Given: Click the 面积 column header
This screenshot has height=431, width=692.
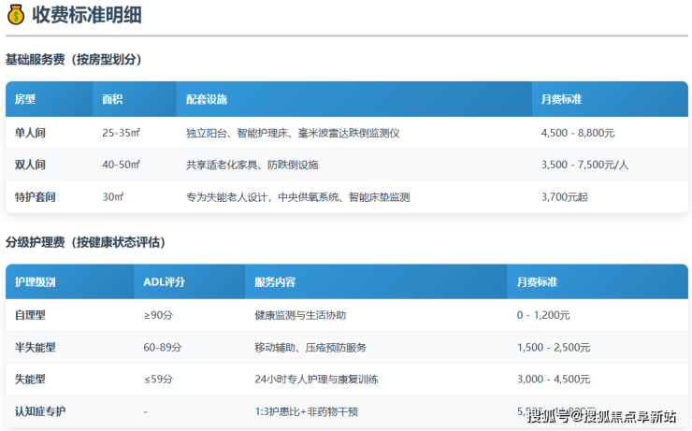Looking at the screenshot, I should coord(112,99).
